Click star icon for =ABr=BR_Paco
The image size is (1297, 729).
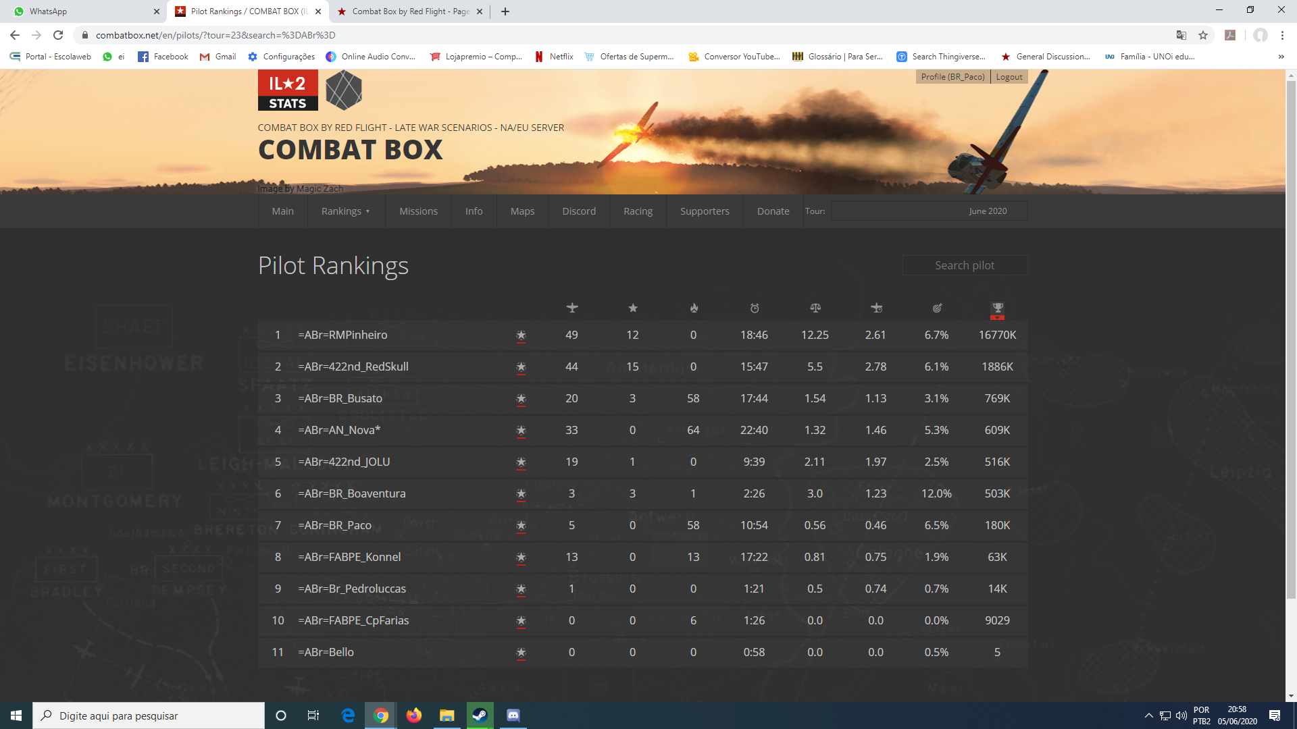click(x=521, y=526)
